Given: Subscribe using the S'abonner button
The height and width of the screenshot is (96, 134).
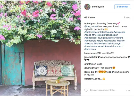Looking at the screenshot, I should click(x=122, y=7).
